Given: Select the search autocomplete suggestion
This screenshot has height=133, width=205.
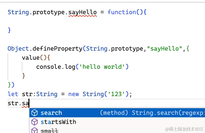Looking at the screenshot, I should (51, 113).
